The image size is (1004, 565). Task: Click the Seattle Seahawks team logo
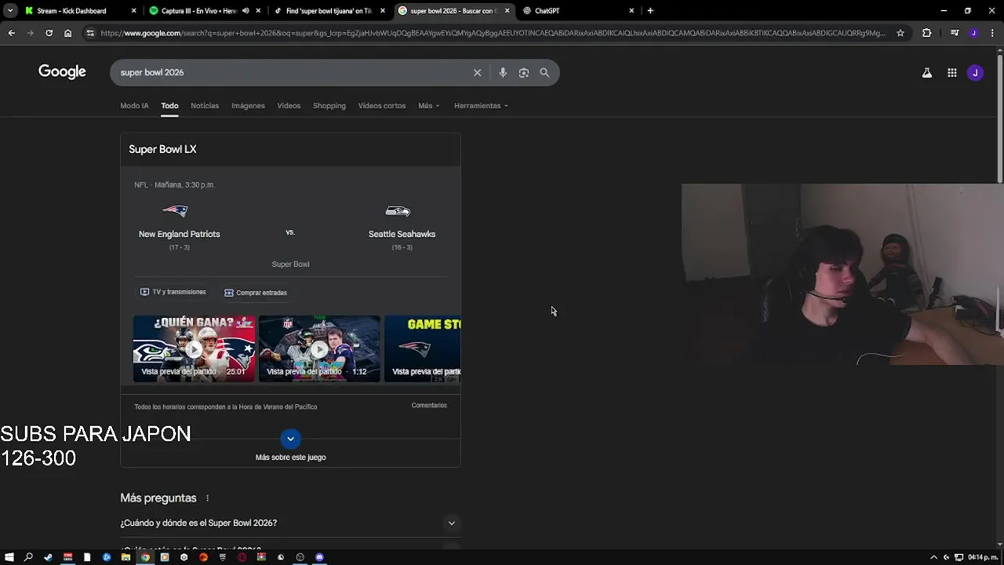click(x=398, y=210)
